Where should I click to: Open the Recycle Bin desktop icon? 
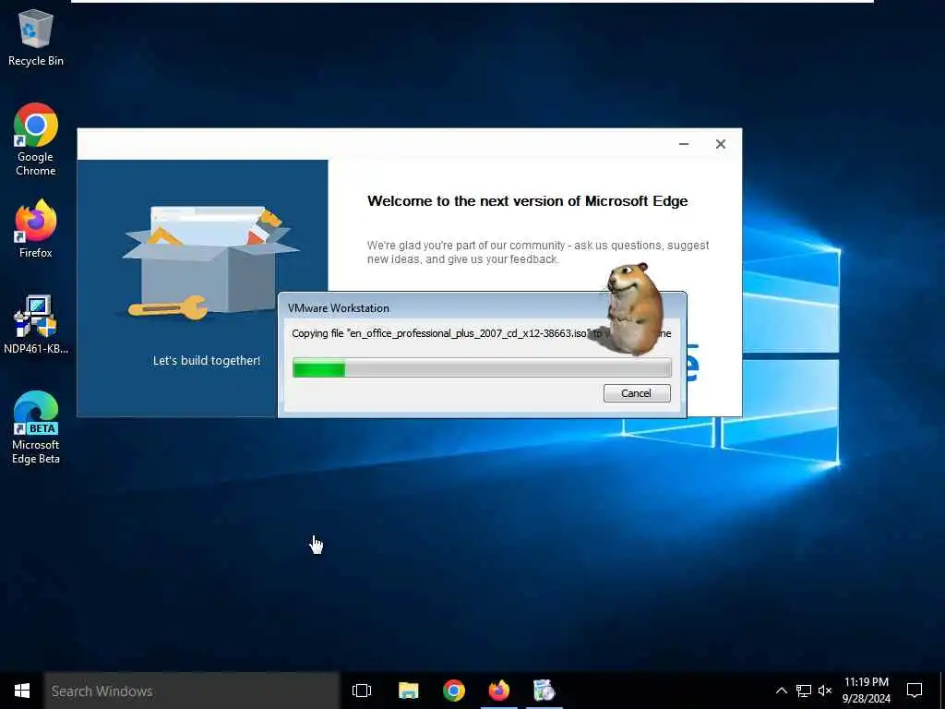(36, 37)
